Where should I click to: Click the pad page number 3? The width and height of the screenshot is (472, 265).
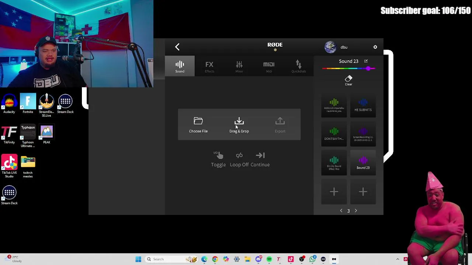(348, 211)
